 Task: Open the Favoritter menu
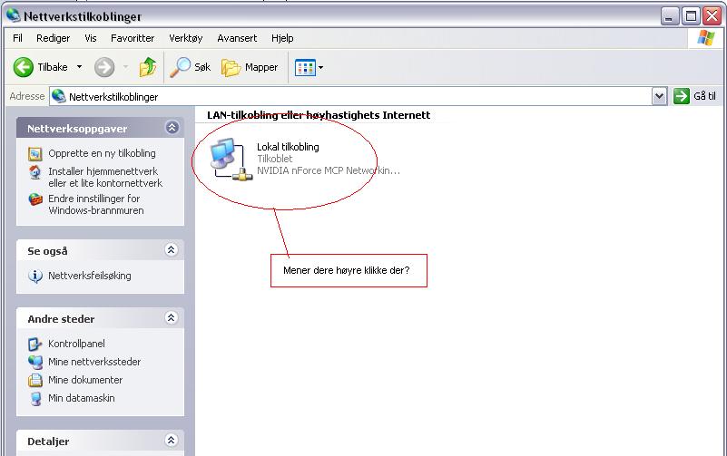pyautogui.click(x=133, y=38)
